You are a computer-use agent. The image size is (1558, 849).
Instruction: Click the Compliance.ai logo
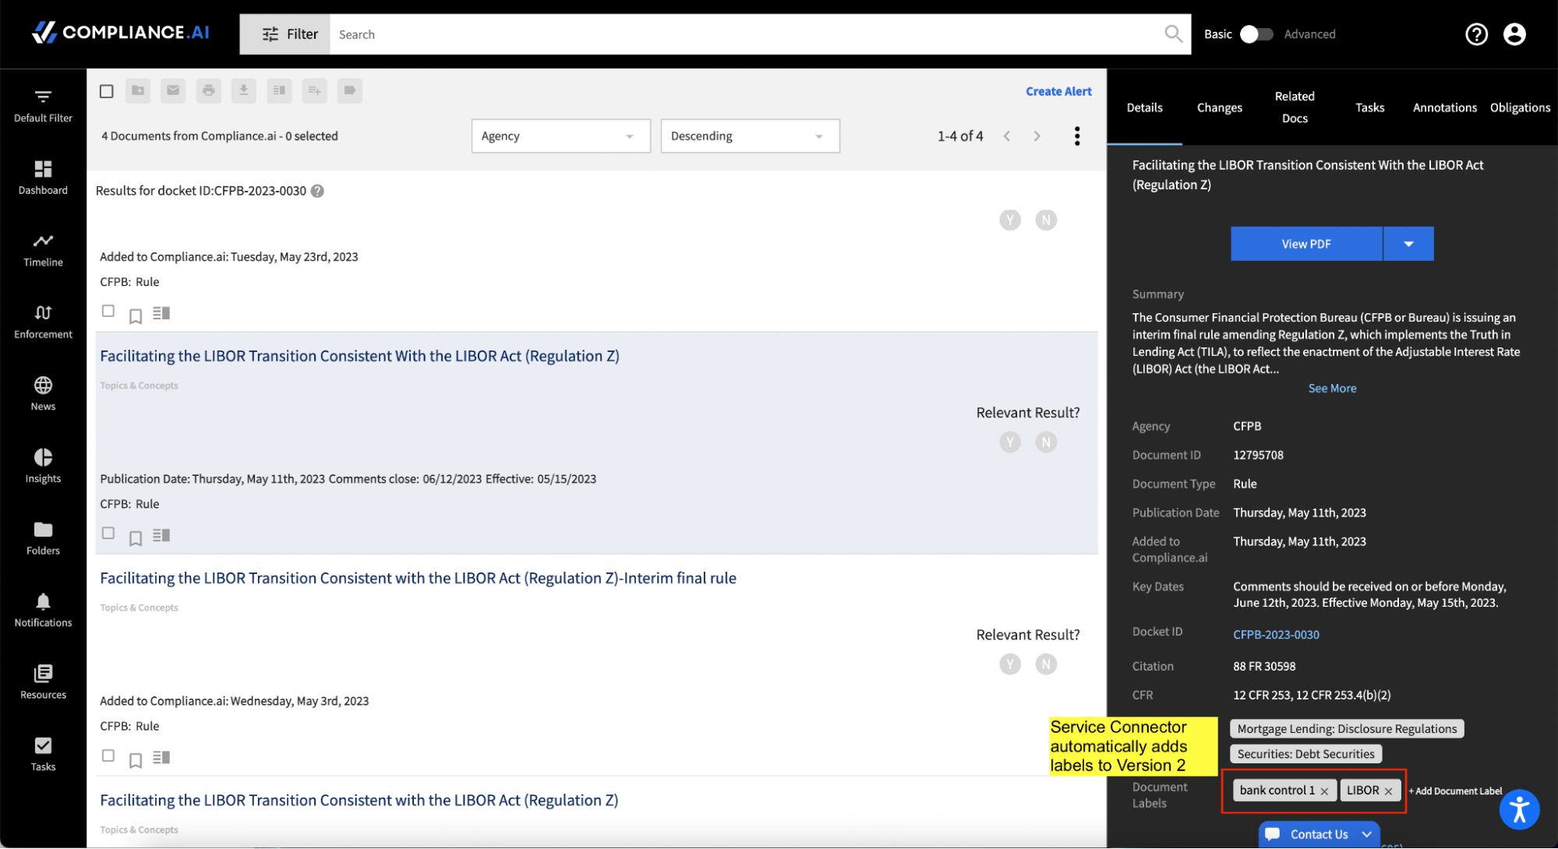121,33
